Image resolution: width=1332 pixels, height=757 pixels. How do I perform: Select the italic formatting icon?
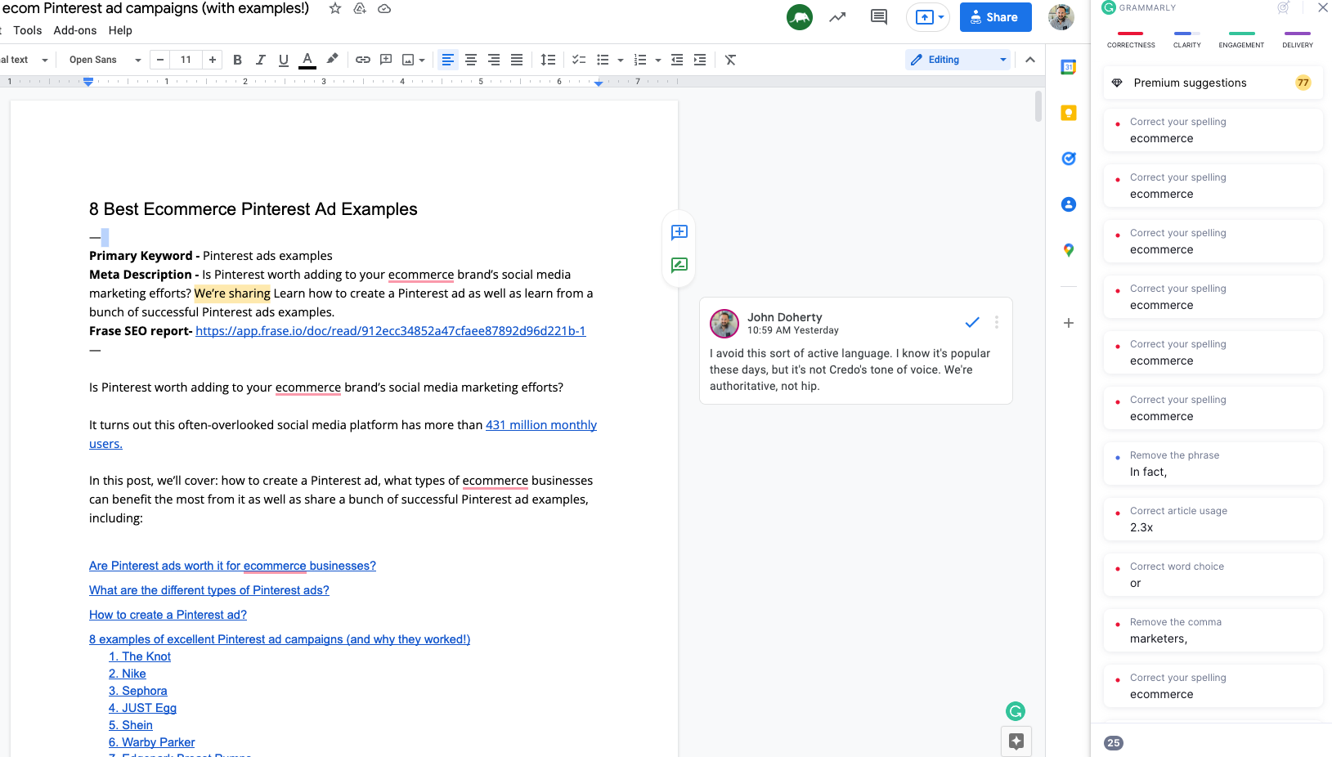tap(260, 59)
